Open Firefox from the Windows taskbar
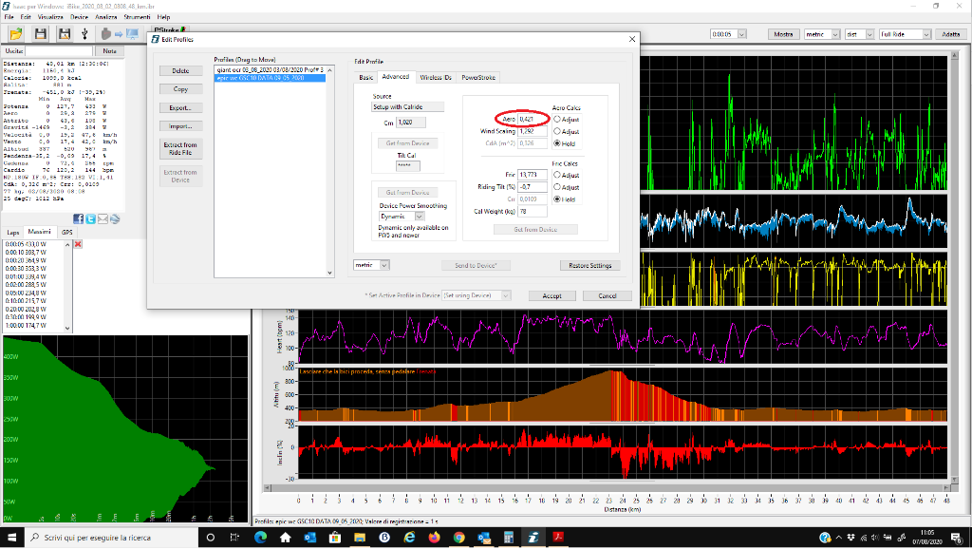972x549 pixels. click(434, 538)
